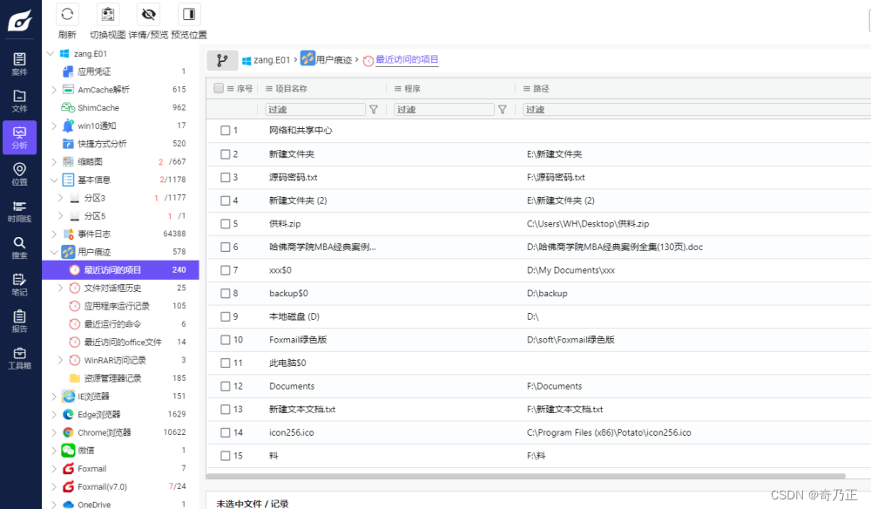Open the 时间线 sidebar section
The width and height of the screenshot is (871, 509).
point(19,211)
